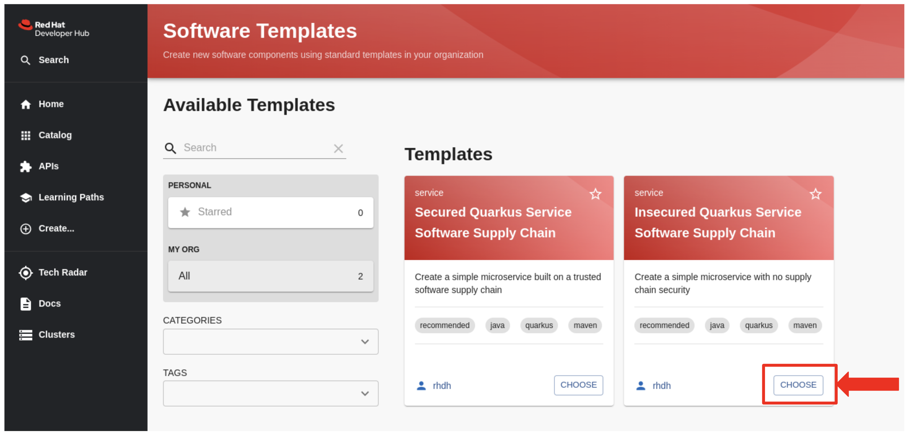910x439 pixels.
Task: Click the 'PERSONAL' filter group label
Action: [190, 185]
